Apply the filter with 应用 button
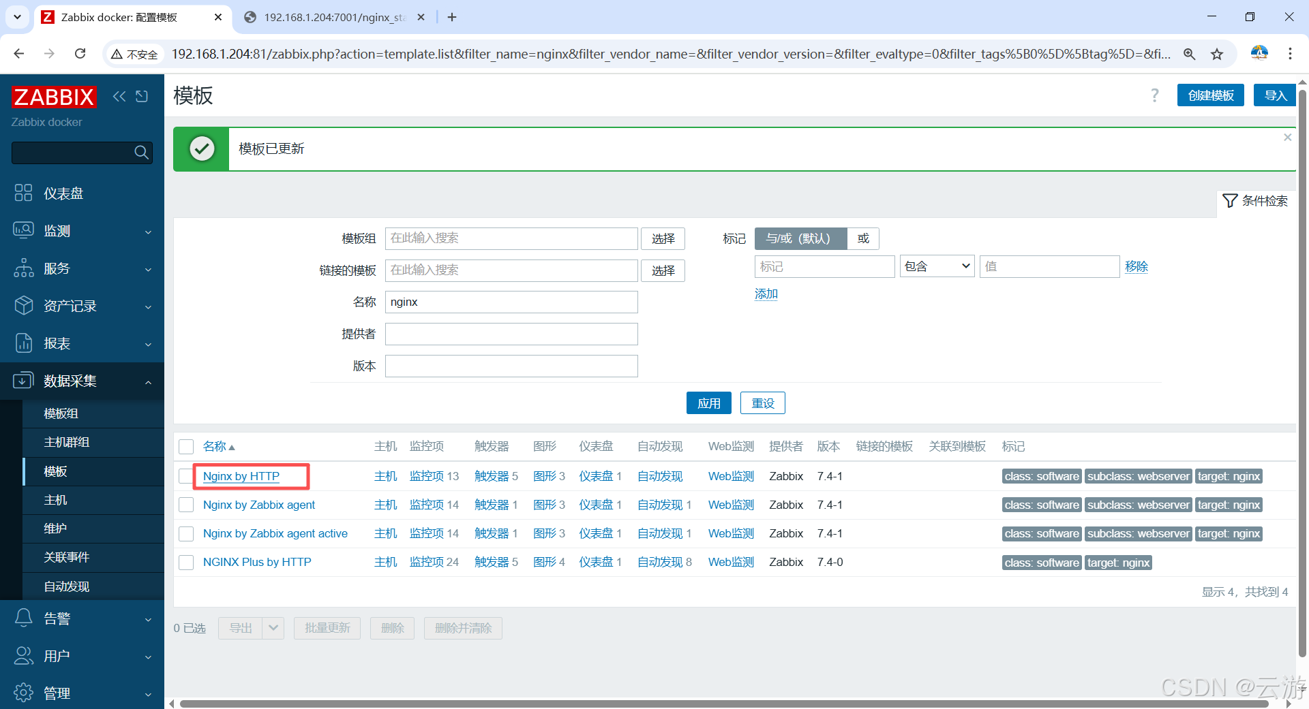The image size is (1309, 709). (x=708, y=403)
